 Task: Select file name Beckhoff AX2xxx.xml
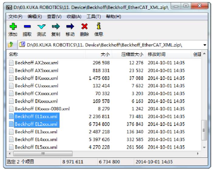coord(36,63)
